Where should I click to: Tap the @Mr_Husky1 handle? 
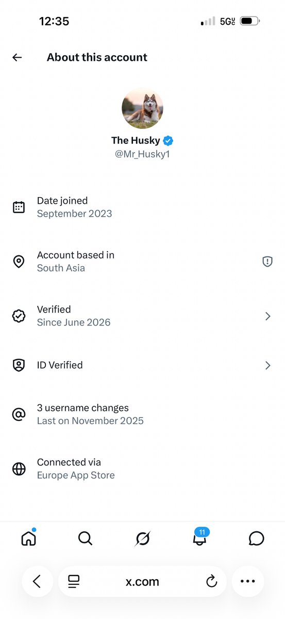point(142,154)
